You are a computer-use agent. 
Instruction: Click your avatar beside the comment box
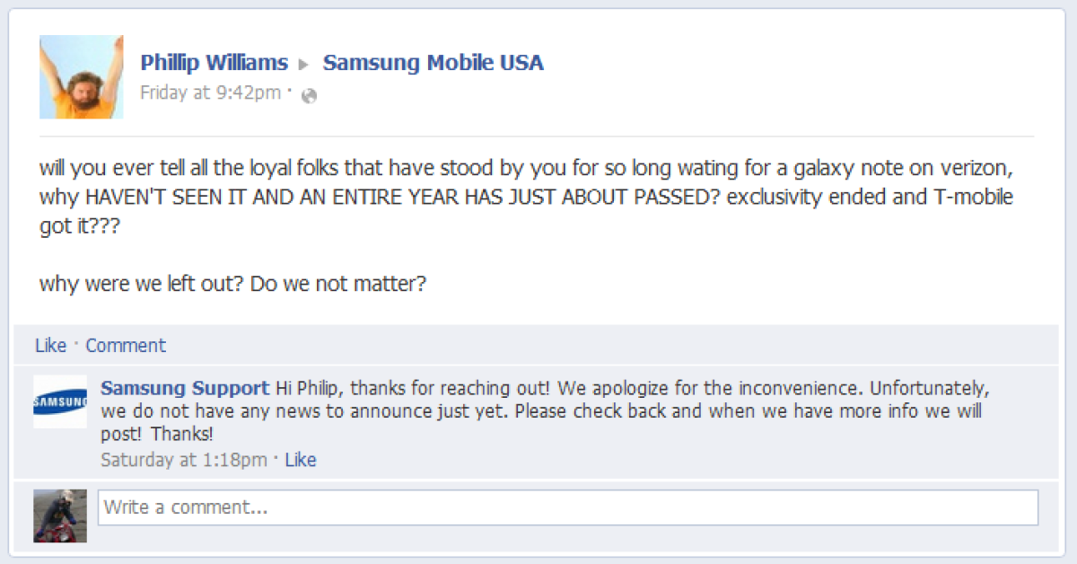point(60,516)
